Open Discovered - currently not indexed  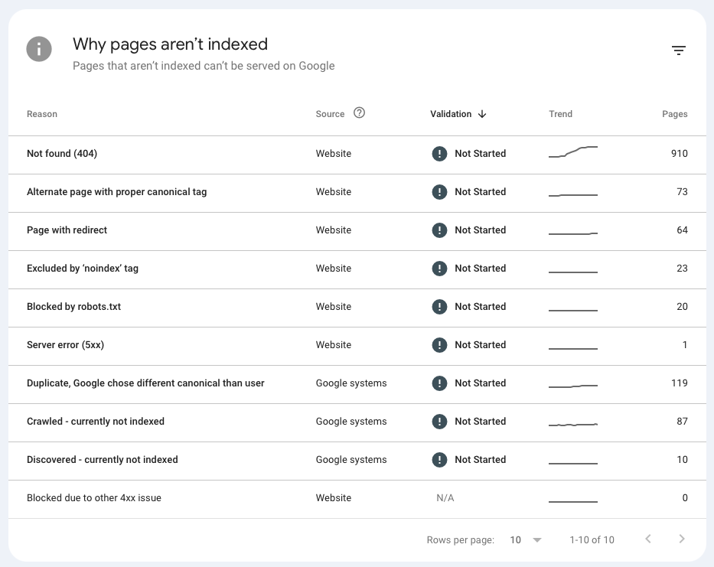pos(103,460)
